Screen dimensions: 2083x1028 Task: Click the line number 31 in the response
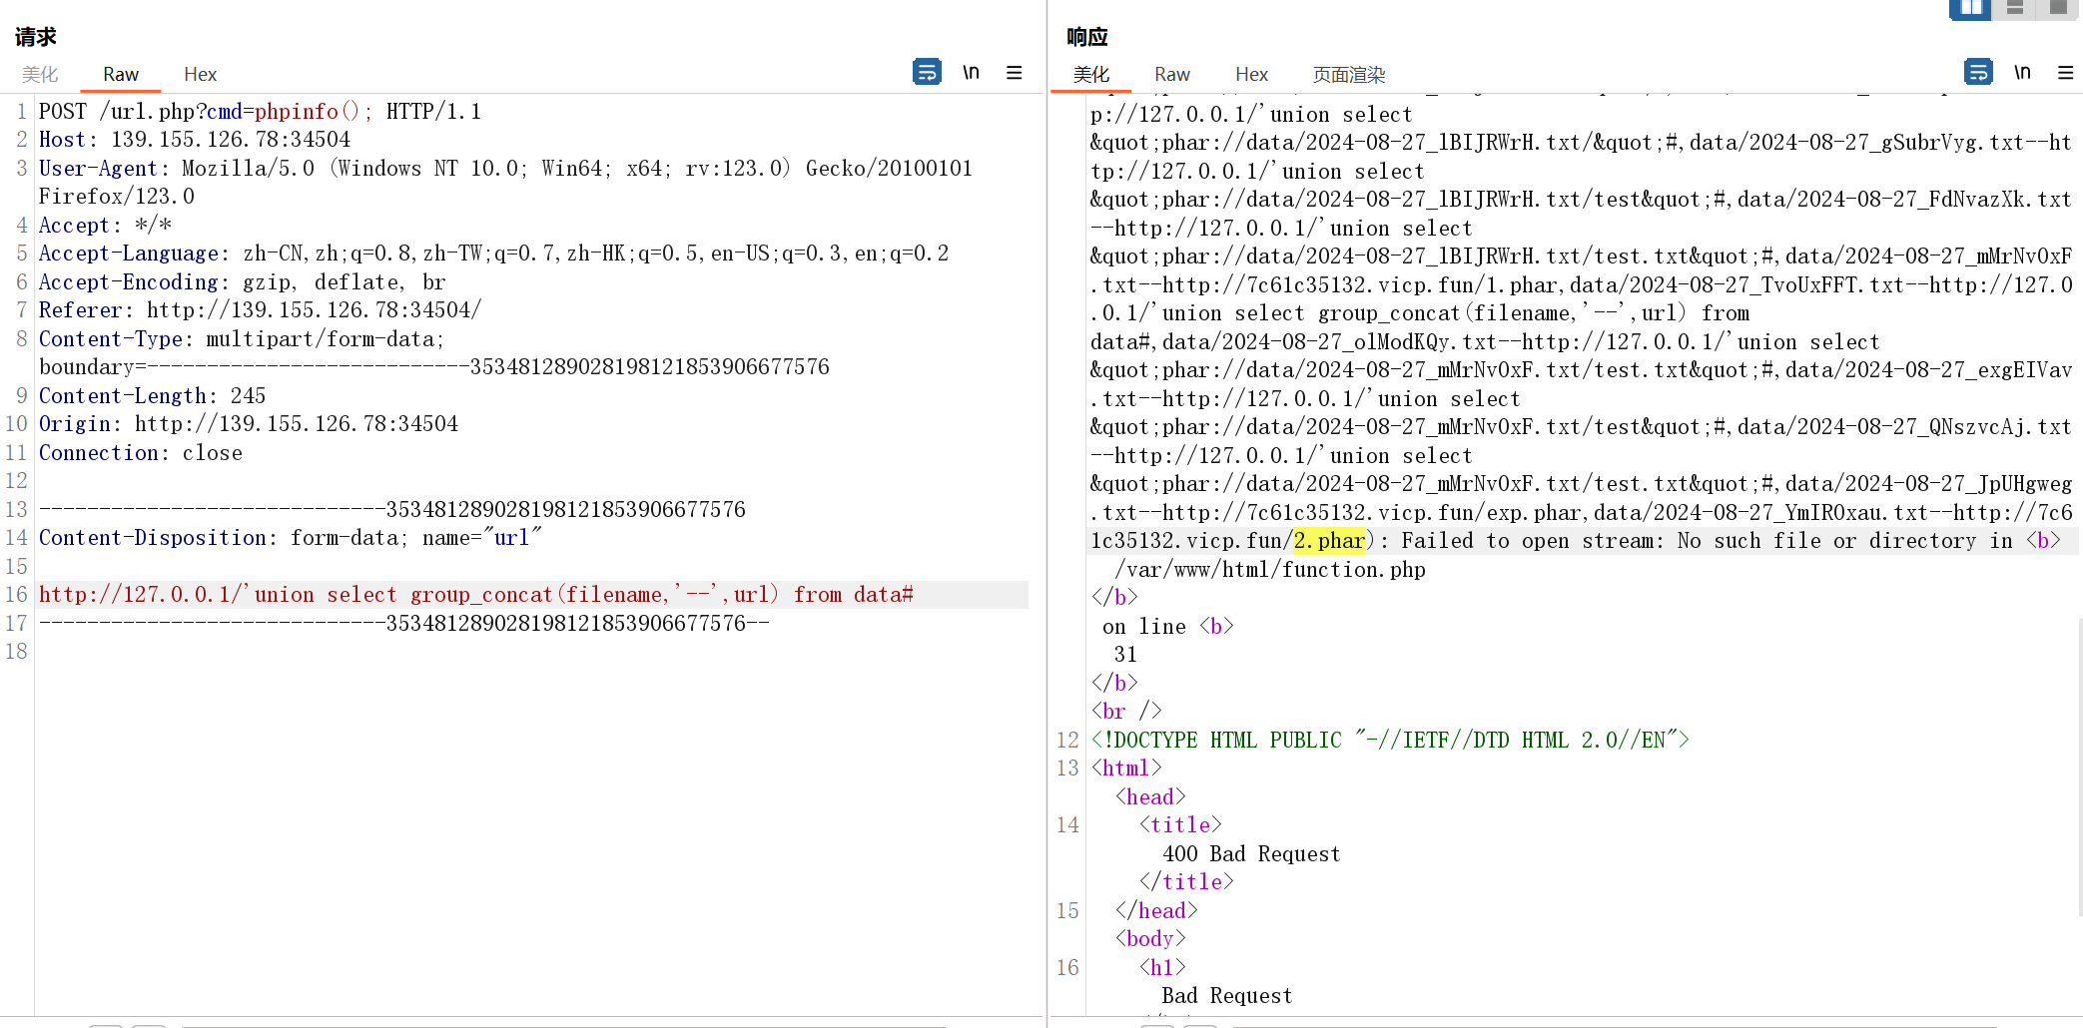(1125, 655)
